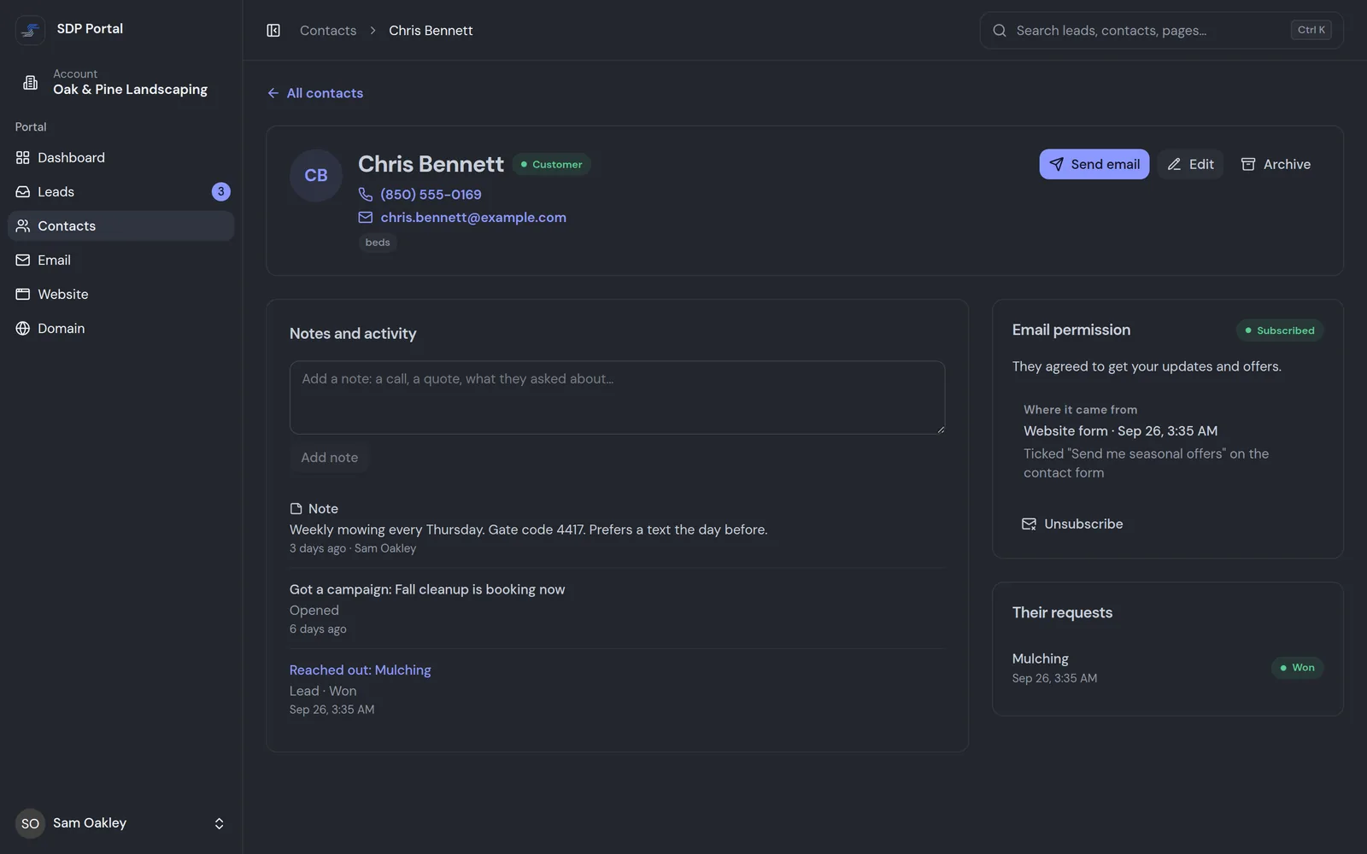Open the Domain section
The height and width of the screenshot is (854, 1367).
[120, 329]
